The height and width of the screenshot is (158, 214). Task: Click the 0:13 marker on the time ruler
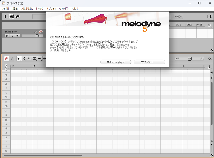click(200, 25)
